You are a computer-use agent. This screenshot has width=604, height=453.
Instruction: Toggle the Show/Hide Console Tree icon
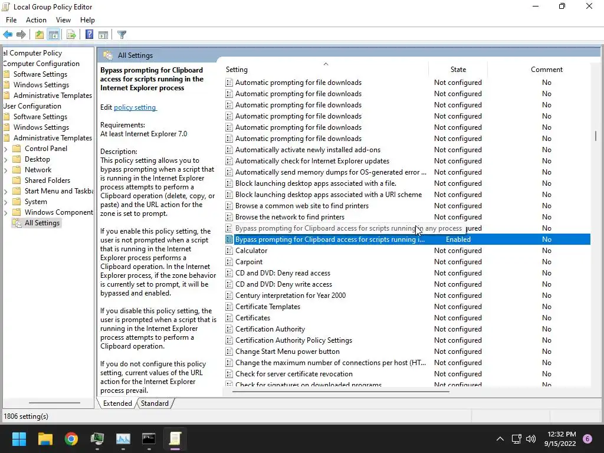(x=54, y=35)
